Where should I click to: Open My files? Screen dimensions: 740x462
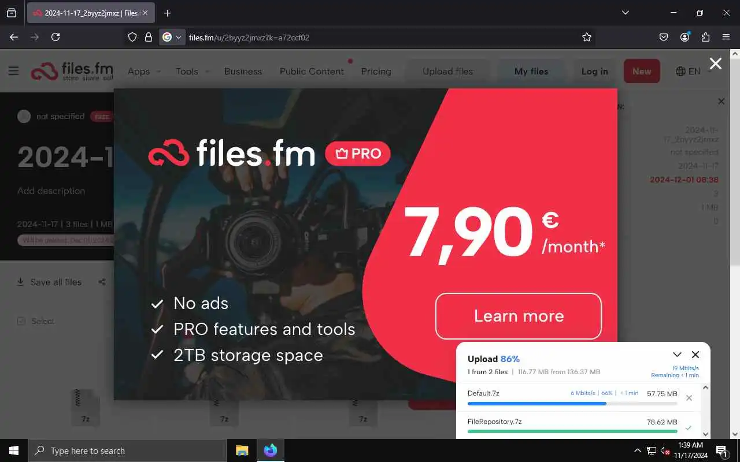pyautogui.click(x=531, y=72)
